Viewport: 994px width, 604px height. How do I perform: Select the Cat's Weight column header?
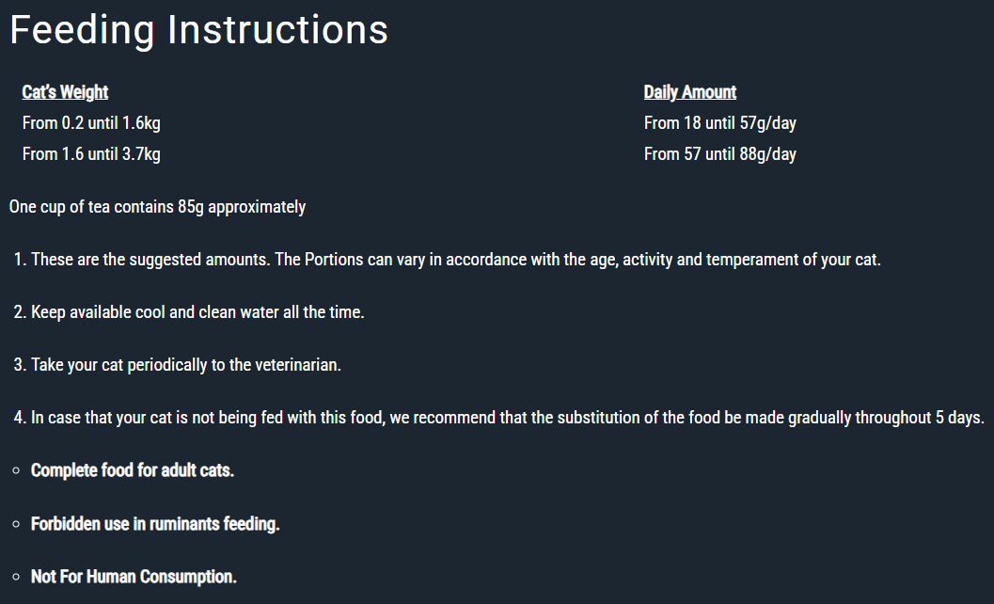pyautogui.click(x=65, y=92)
